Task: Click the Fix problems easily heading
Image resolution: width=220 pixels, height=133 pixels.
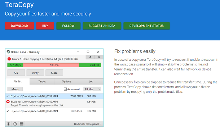Action: click(x=135, y=51)
